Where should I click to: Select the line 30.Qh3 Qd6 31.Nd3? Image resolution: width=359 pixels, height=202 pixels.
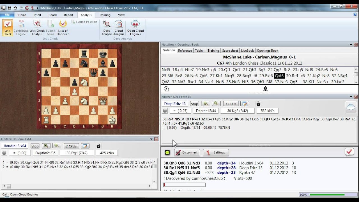pos(182,163)
